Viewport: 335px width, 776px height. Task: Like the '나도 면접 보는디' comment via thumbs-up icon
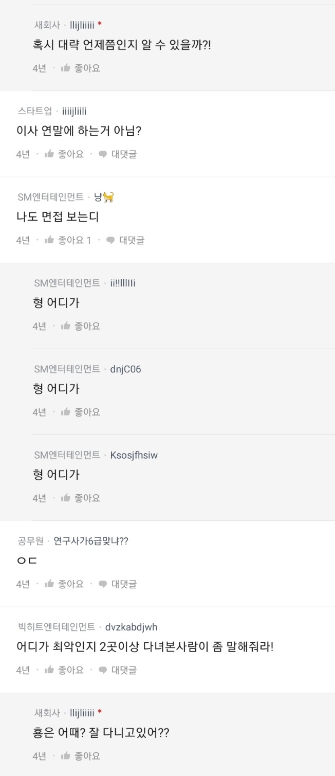(x=48, y=240)
